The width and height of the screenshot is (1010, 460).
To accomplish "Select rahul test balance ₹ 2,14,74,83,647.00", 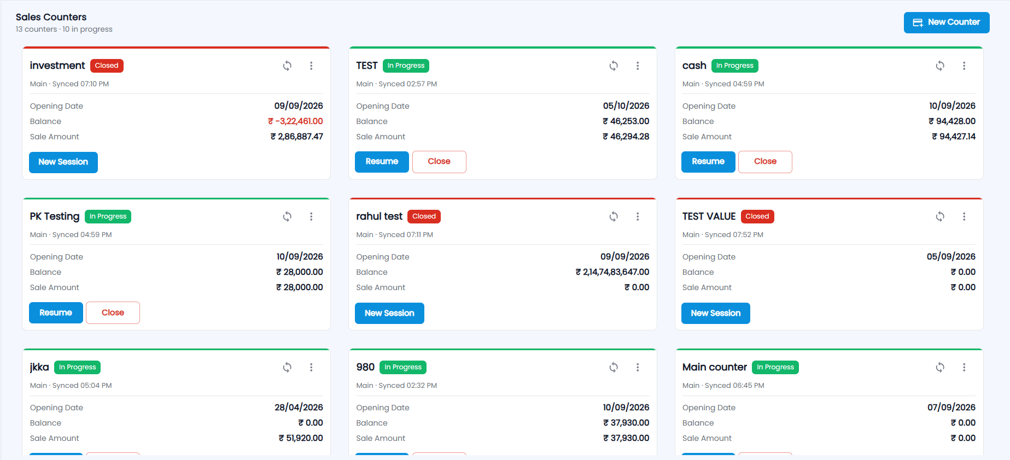I will (612, 272).
